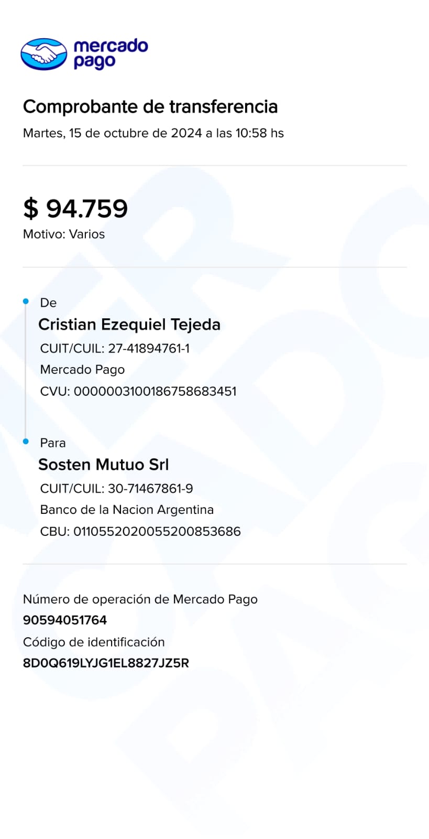Click the sender name Cristian Ezequiel Tejeda
Viewport: 429px width, 839px height.
(x=129, y=325)
